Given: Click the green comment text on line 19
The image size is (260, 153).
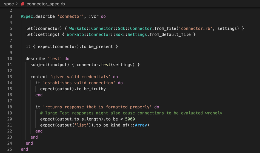Looking at the screenshot, I should pyautogui.click(x=131, y=113).
